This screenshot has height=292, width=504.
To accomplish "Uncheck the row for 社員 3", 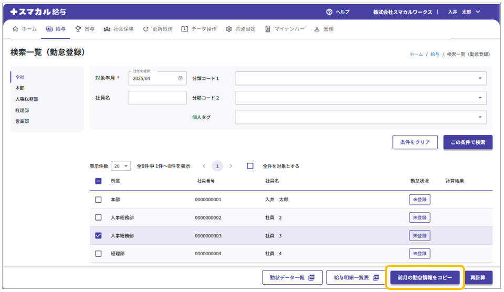I will click(98, 236).
